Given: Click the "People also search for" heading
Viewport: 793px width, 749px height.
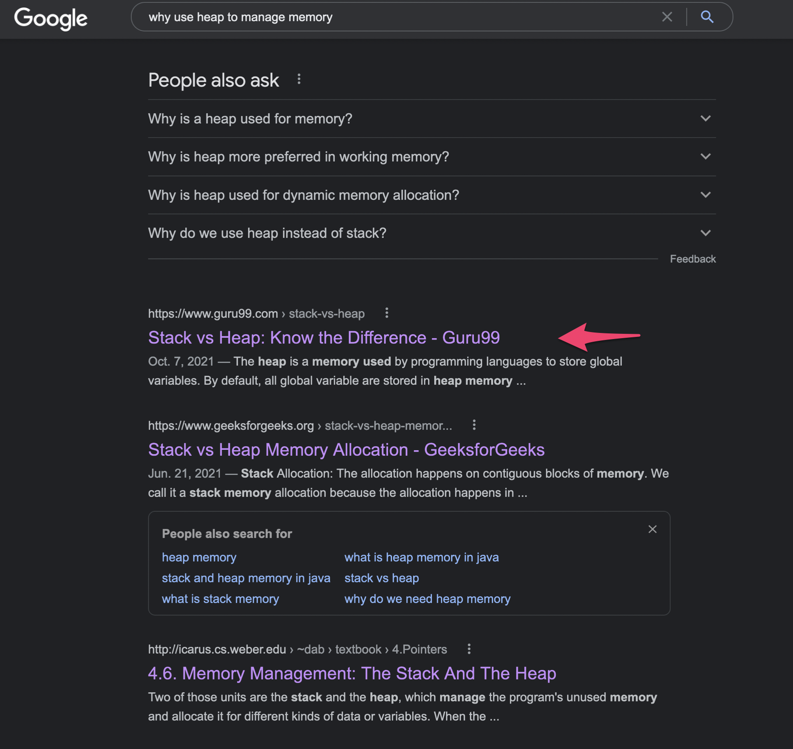Looking at the screenshot, I should coord(227,534).
